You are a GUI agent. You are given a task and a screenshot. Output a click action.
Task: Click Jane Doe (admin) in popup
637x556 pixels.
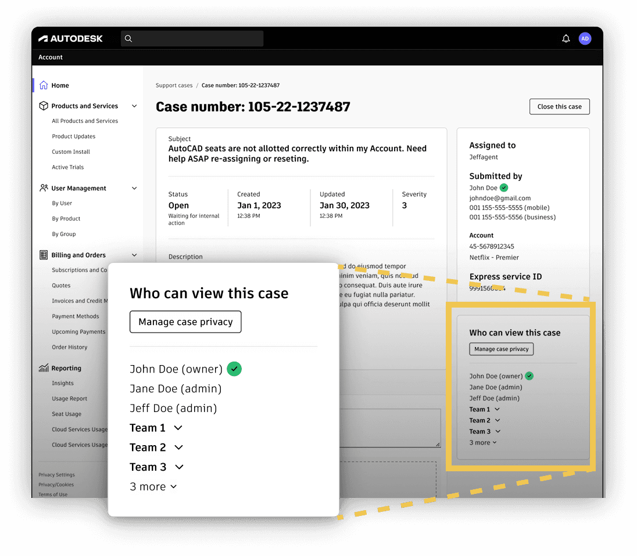click(176, 388)
